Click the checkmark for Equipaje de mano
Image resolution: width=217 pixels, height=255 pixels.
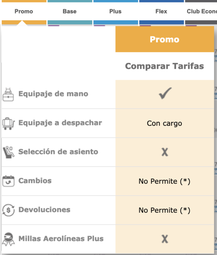(165, 93)
